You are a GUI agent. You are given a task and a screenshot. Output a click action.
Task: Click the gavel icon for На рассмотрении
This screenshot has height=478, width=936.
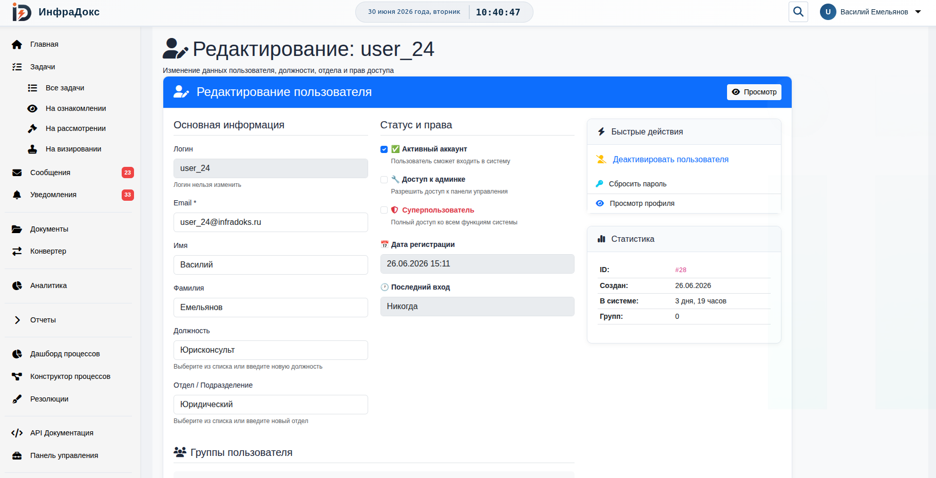[x=32, y=128]
